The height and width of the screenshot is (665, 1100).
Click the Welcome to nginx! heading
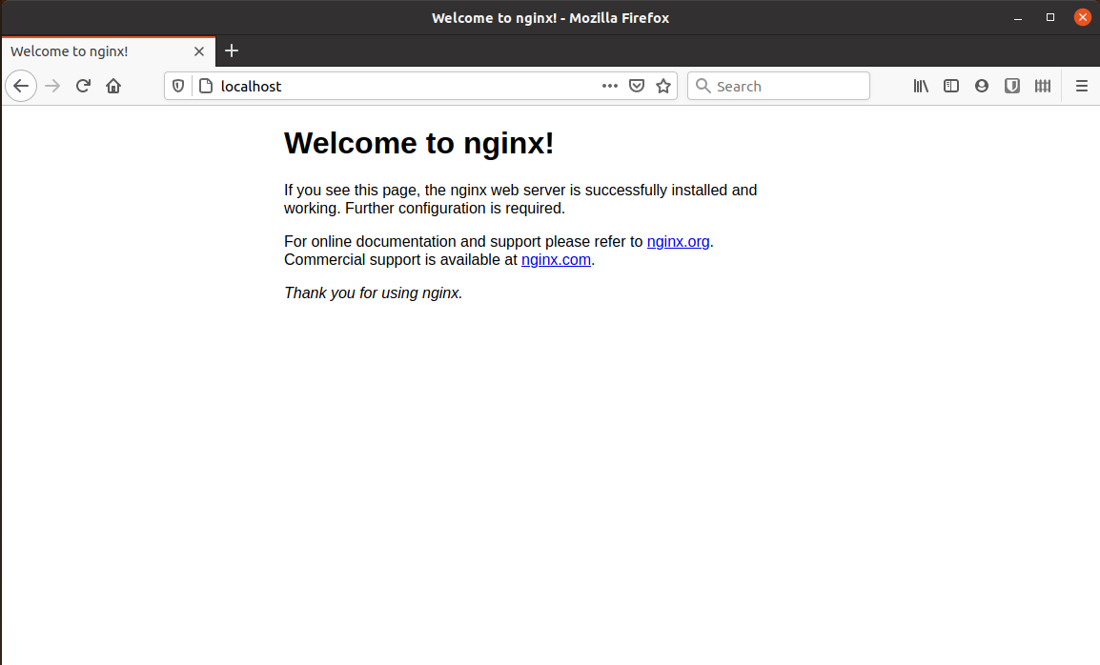click(x=418, y=143)
